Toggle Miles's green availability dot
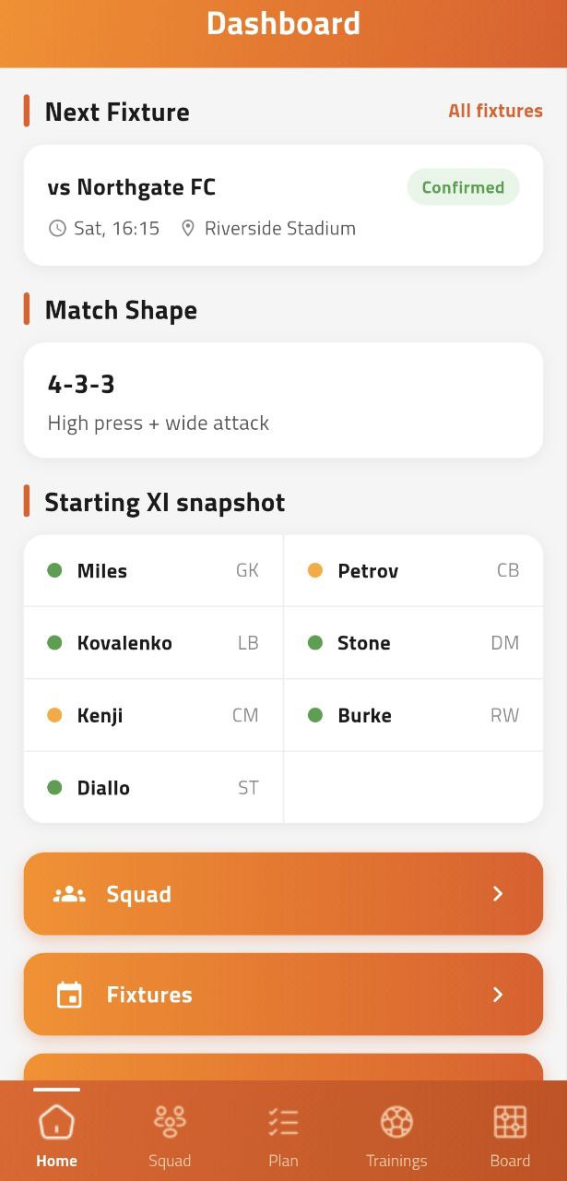Image resolution: width=567 pixels, height=1181 pixels. (54, 570)
